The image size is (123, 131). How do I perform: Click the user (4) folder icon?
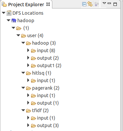24,36
